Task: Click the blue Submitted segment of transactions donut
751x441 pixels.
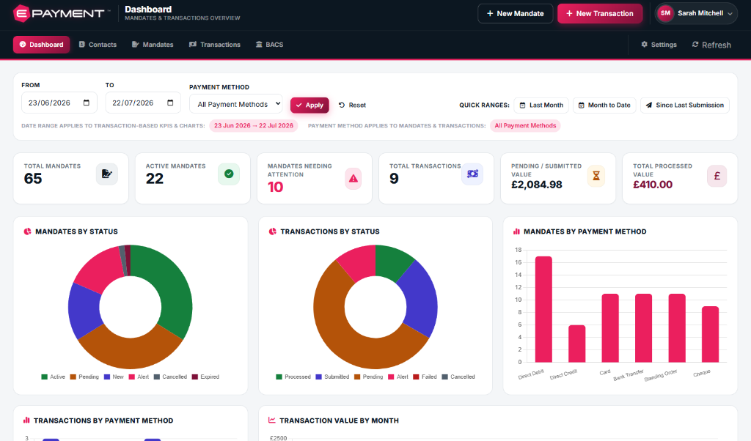Action: (x=422, y=297)
